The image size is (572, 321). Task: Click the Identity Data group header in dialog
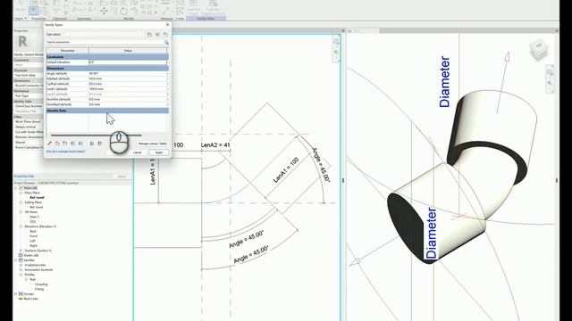coord(107,111)
